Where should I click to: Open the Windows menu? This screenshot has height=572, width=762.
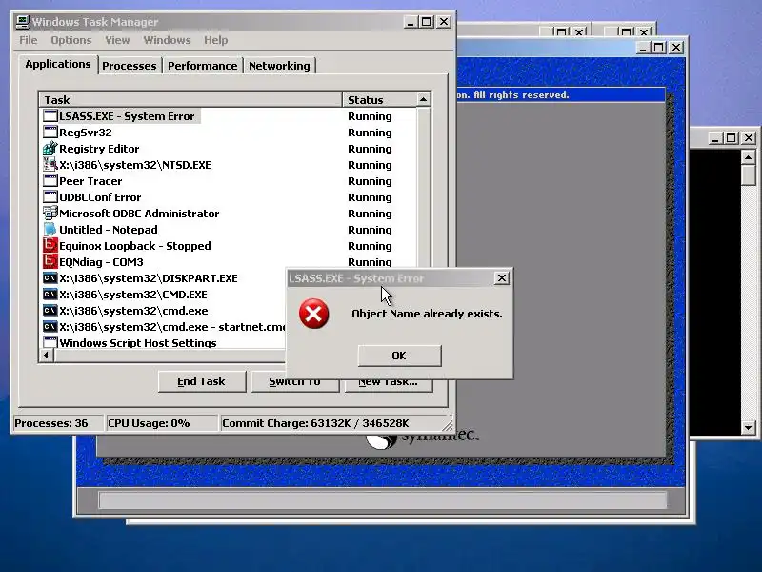167,40
